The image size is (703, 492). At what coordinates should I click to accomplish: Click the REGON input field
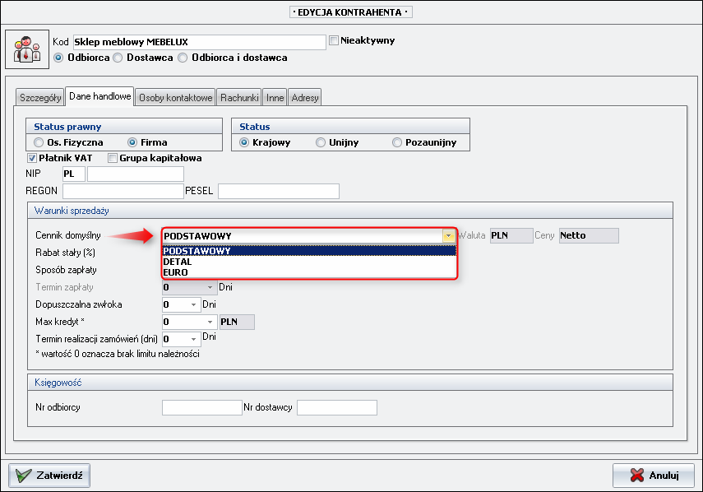[123, 191]
